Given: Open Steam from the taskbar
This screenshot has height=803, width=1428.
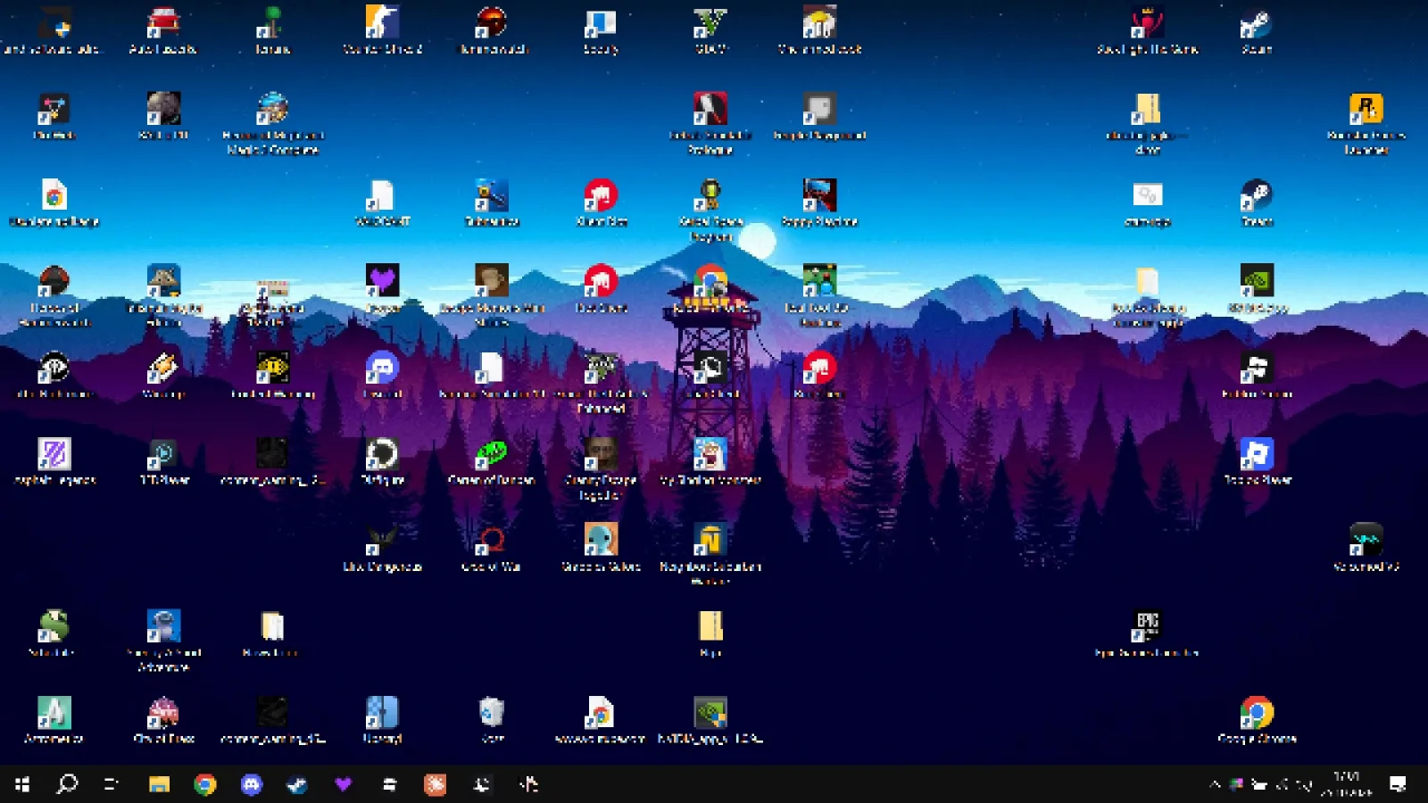Looking at the screenshot, I should tap(297, 784).
